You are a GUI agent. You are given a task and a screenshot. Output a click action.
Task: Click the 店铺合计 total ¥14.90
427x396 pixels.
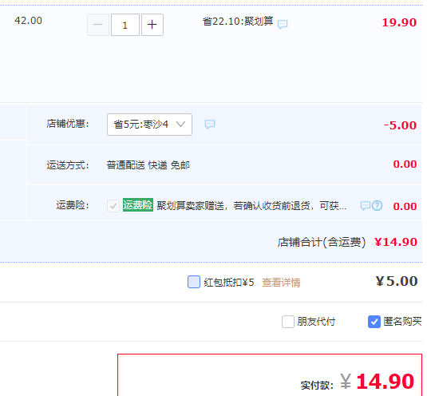coord(396,242)
